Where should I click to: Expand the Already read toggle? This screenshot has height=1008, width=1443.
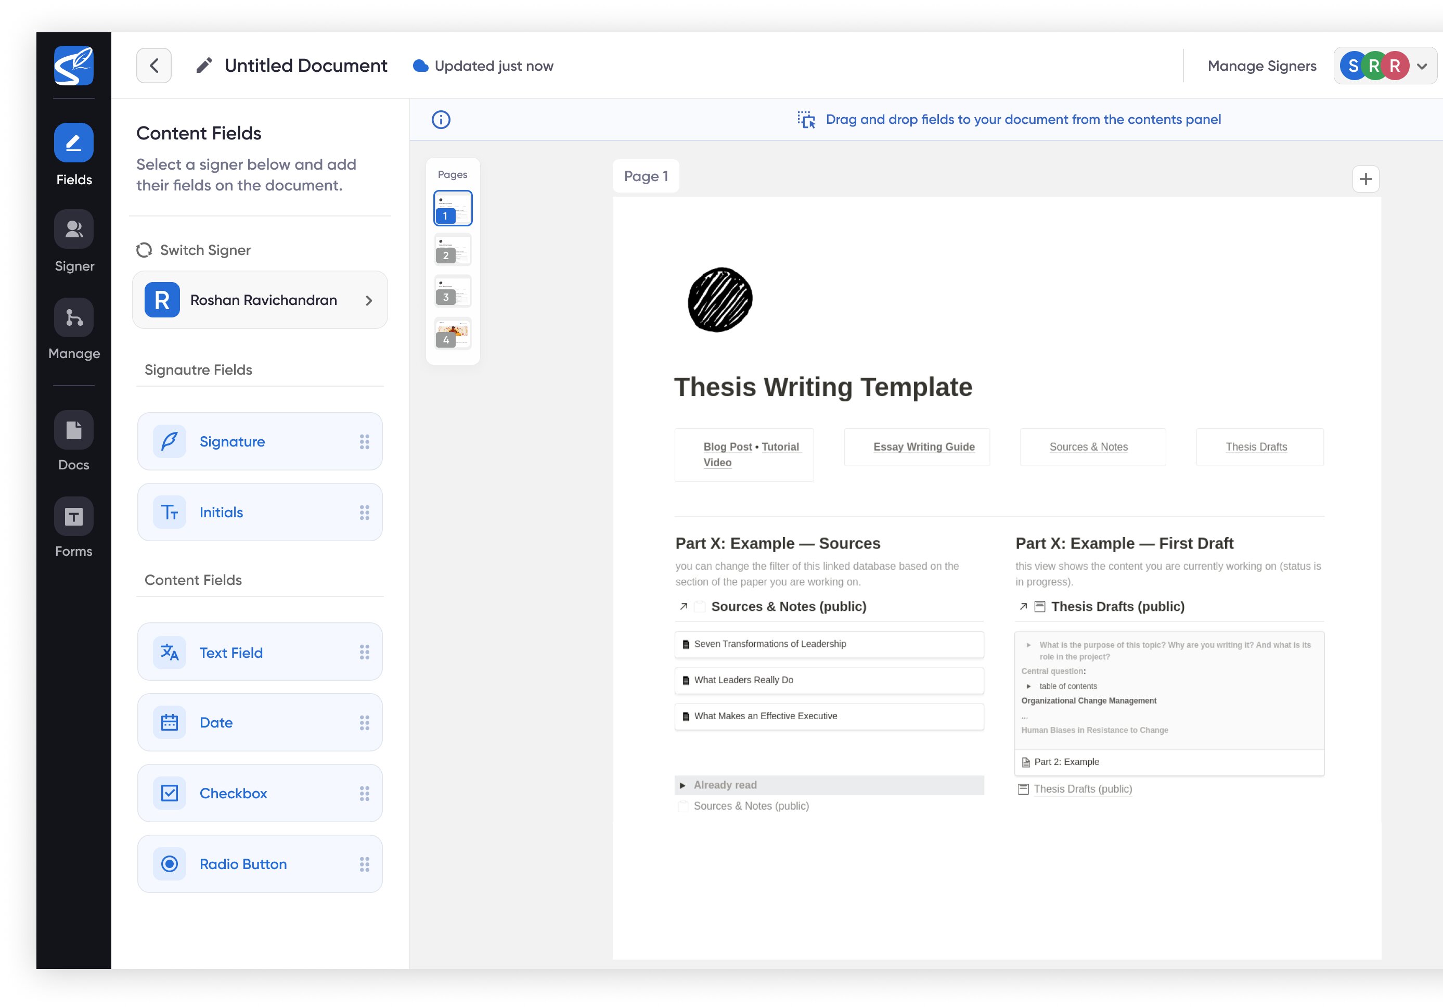pos(682,785)
